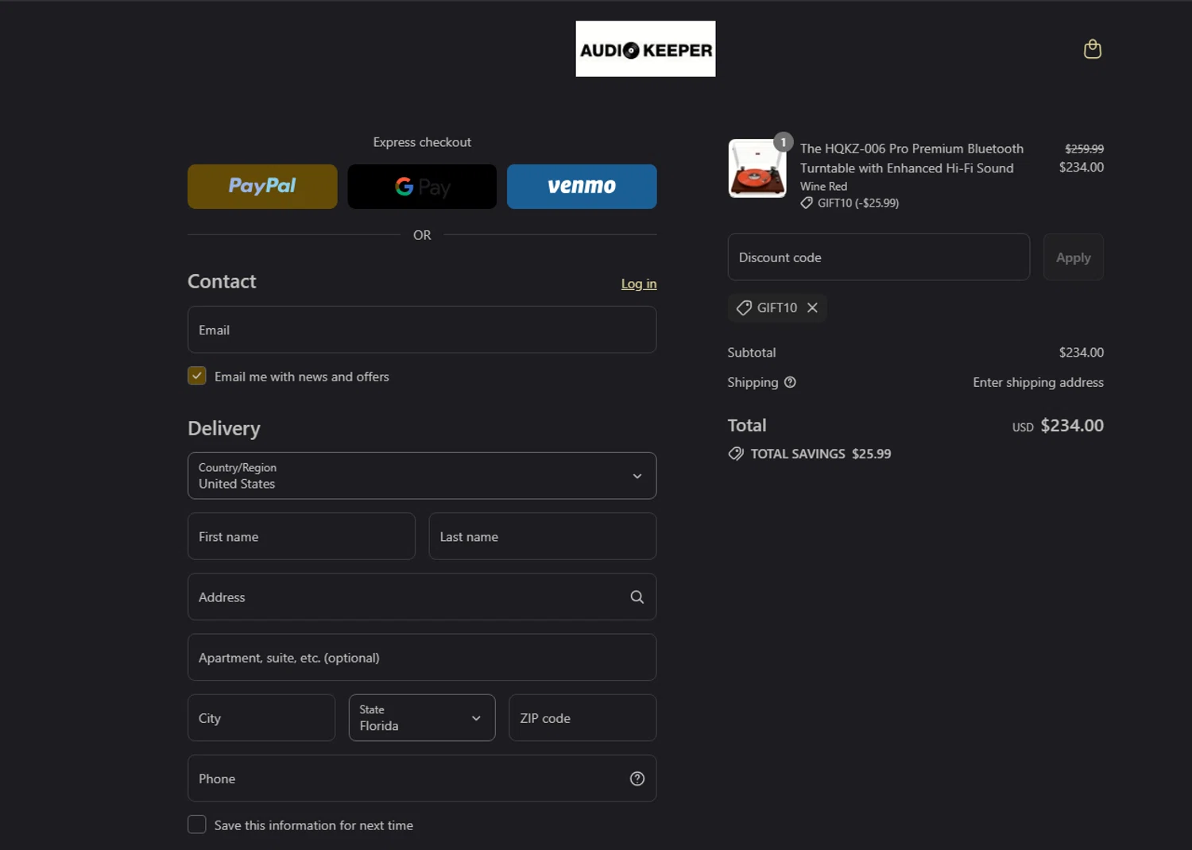
Task: Open the State dropdown showing Florida
Action: [422, 718]
